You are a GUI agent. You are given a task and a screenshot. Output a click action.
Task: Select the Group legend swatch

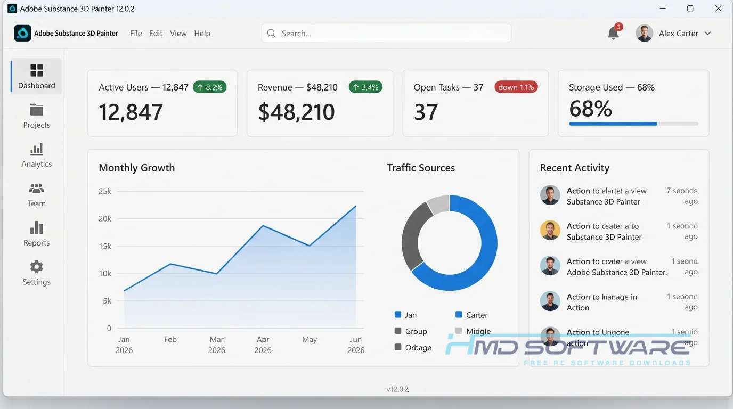(397, 331)
